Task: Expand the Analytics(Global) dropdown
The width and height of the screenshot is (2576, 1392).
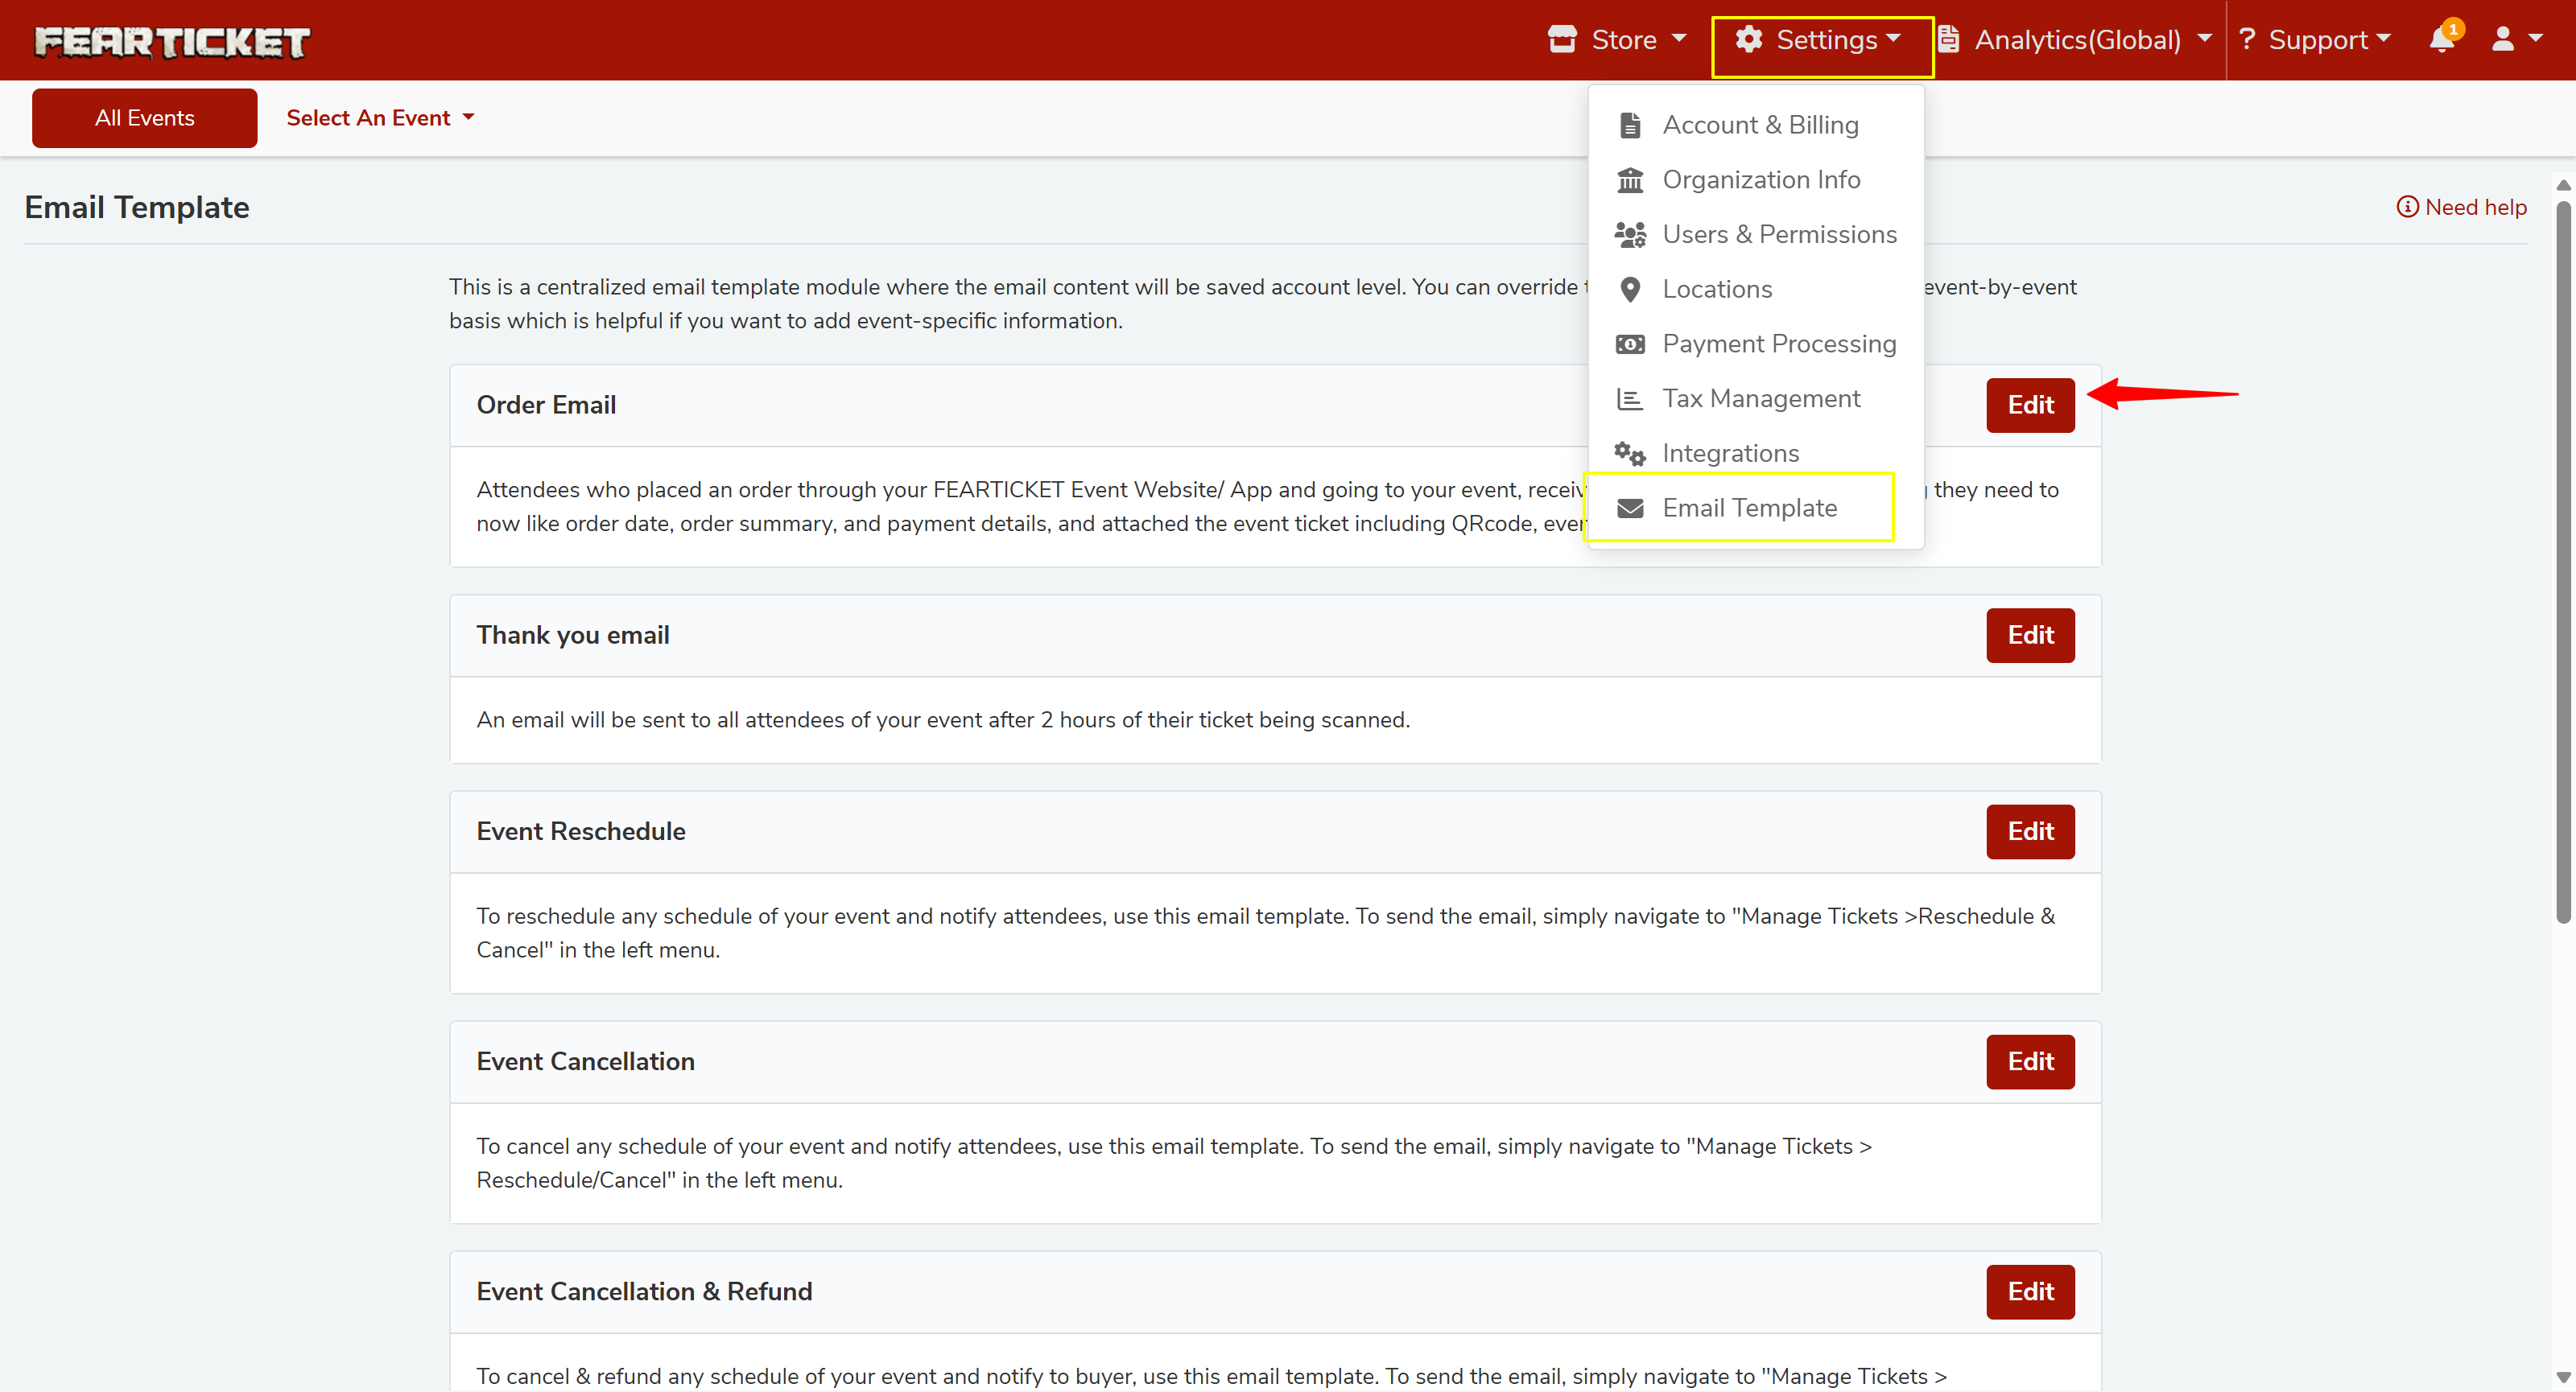Action: pos(2075,40)
